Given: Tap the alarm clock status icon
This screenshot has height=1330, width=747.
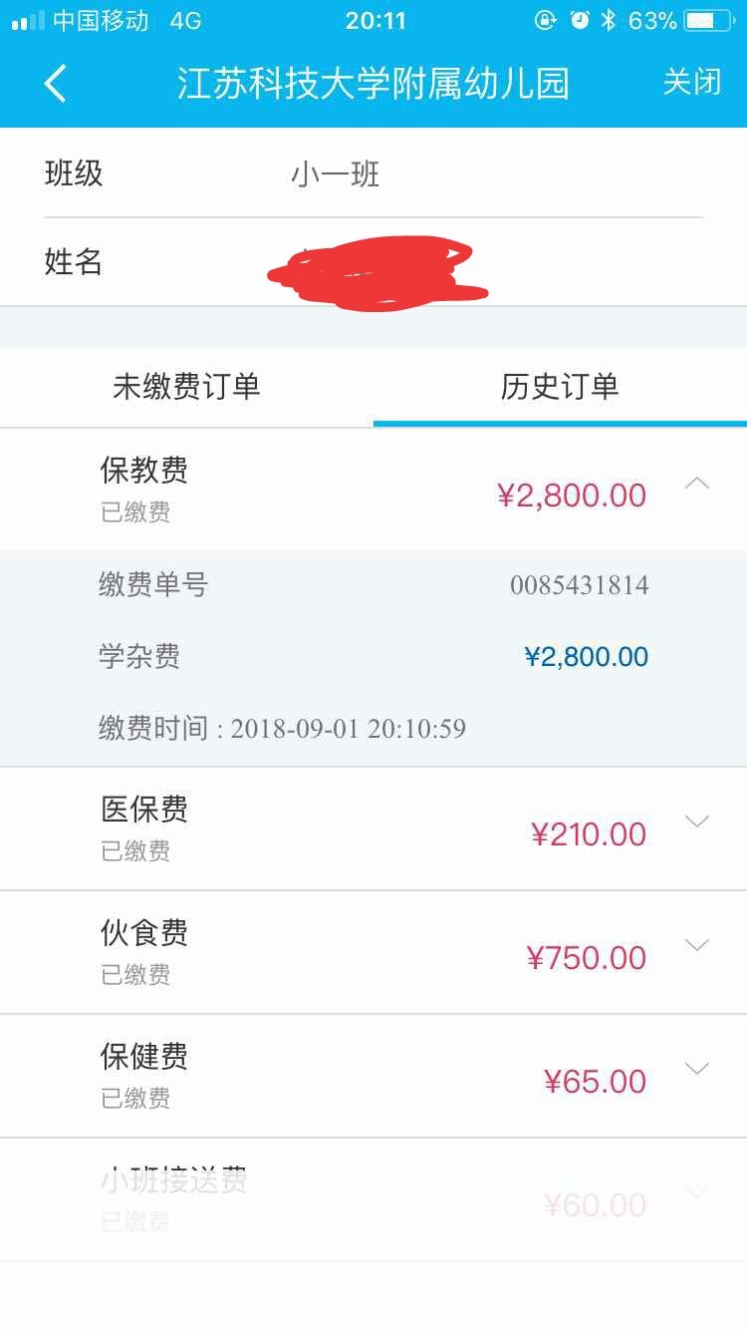Looking at the screenshot, I should (579, 20).
